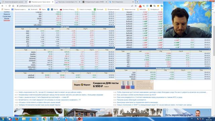Screen dimensions: 215x121
Task: Open the Конференции bookmarks folder
Action: coord(154,9)
